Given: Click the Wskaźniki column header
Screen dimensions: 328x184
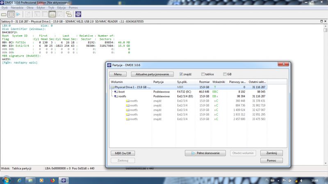Looking at the screenshot, I should click(219, 82).
